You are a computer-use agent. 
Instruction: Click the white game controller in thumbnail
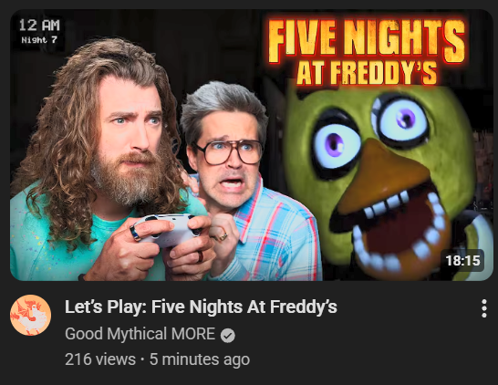point(169,230)
